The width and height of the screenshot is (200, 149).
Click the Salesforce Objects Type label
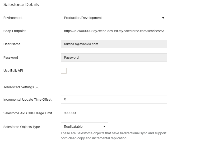[22, 127]
